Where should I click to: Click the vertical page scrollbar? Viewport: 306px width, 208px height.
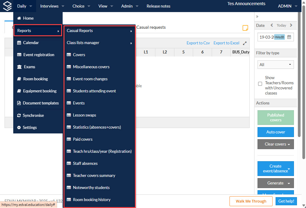click(304, 82)
